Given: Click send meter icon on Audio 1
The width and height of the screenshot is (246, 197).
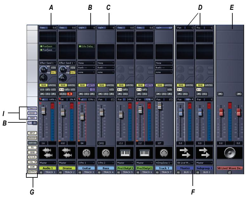Looking at the screenshot, I should coord(54,68).
